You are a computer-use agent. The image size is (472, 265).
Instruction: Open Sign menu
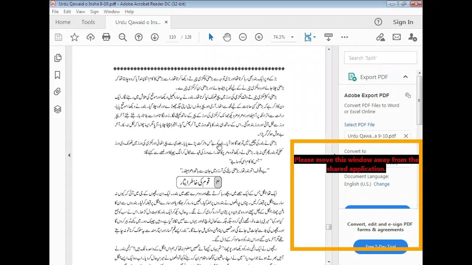coord(94,12)
